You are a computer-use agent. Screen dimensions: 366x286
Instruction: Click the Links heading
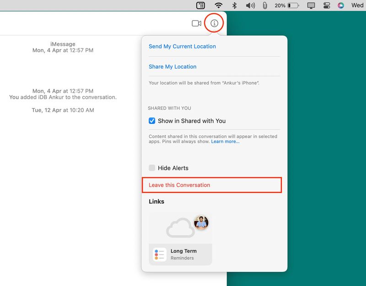[156, 201]
